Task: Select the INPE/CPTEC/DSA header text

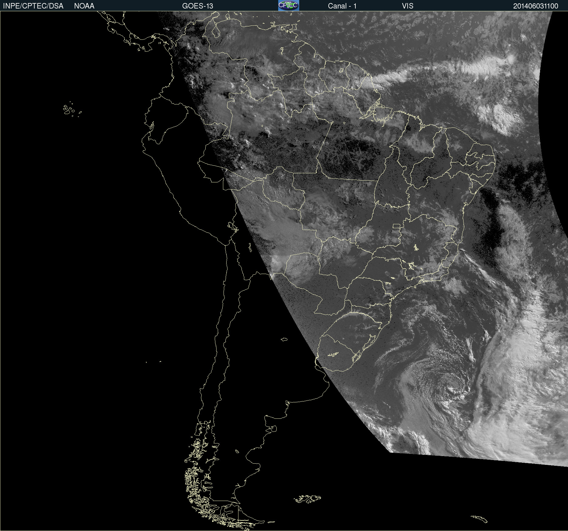Action: point(33,6)
